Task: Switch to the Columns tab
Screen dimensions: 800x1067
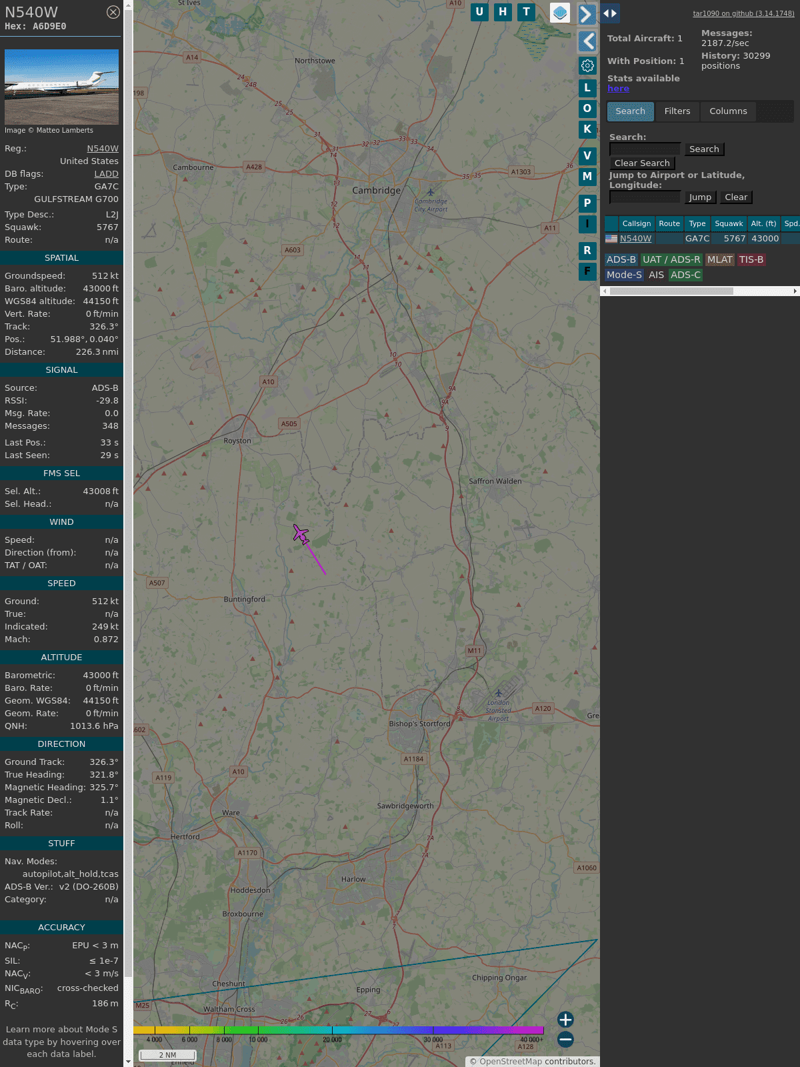Action: pyautogui.click(x=728, y=111)
